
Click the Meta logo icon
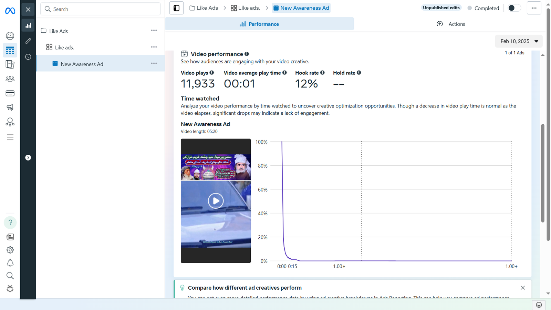coord(10,11)
